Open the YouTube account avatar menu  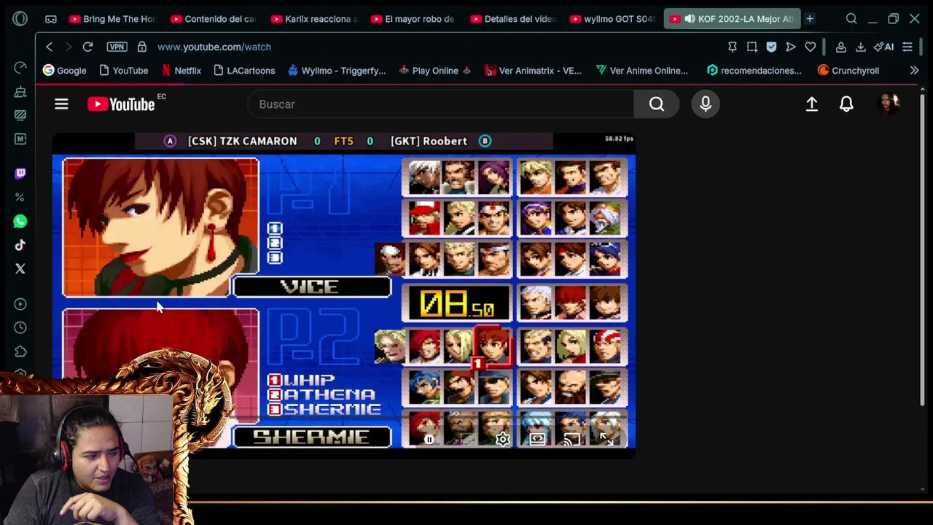(x=889, y=104)
